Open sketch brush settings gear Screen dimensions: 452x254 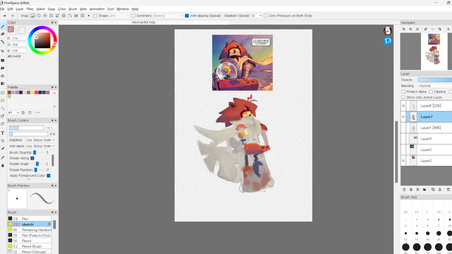tap(49, 224)
